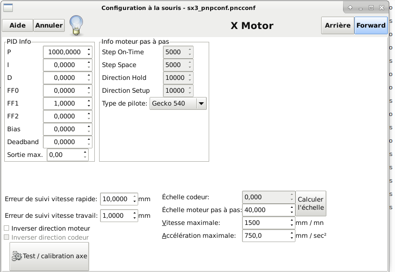Image resolution: width=395 pixels, height=272 pixels.
Task: Decrease Accélération maximale with down arrow
Action: [x=292, y=238]
